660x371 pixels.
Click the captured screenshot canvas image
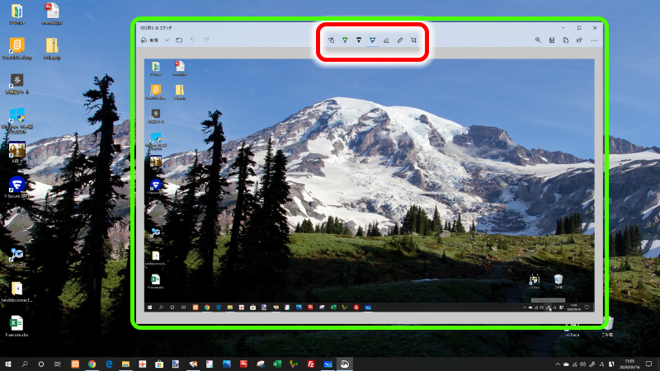click(x=369, y=185)
